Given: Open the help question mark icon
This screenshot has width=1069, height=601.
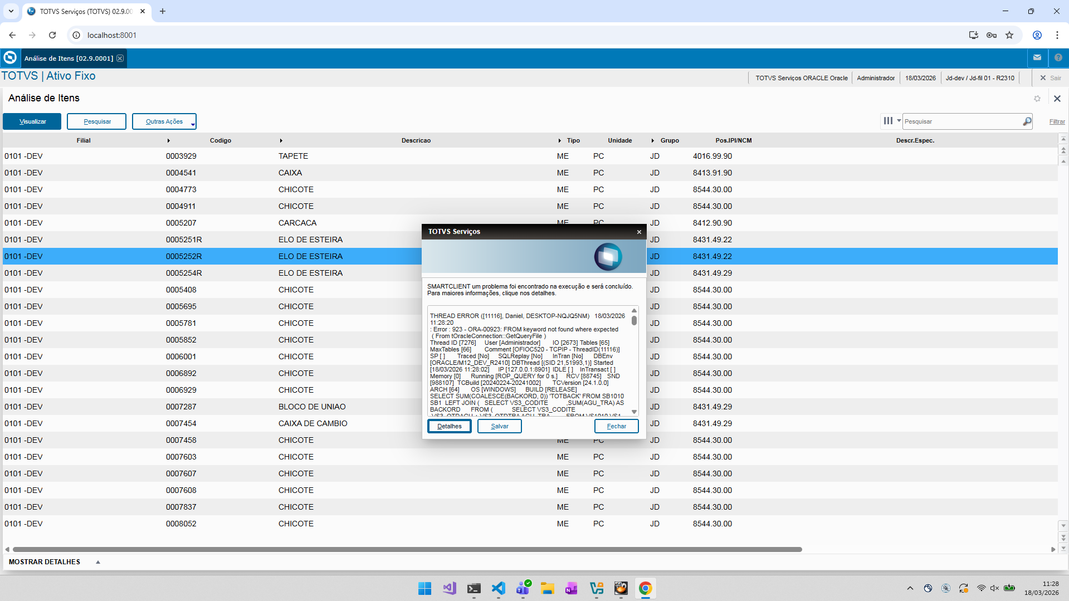Looking at the screenshot, I should 1058,57.
